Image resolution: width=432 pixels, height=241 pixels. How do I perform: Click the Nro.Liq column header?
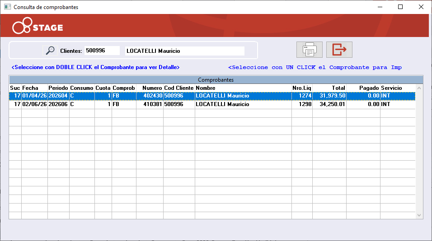click(302, 88)
